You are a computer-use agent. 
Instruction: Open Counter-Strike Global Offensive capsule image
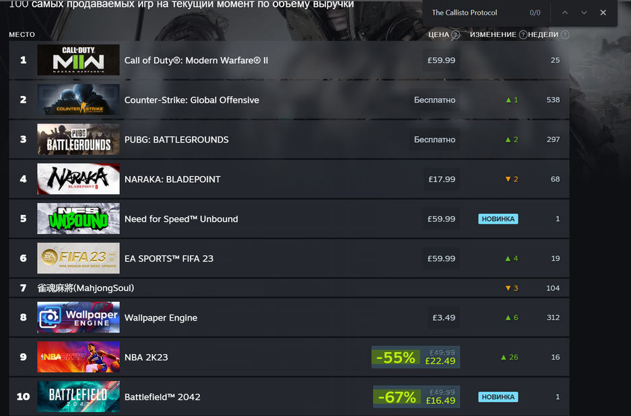tap(79, 99)
